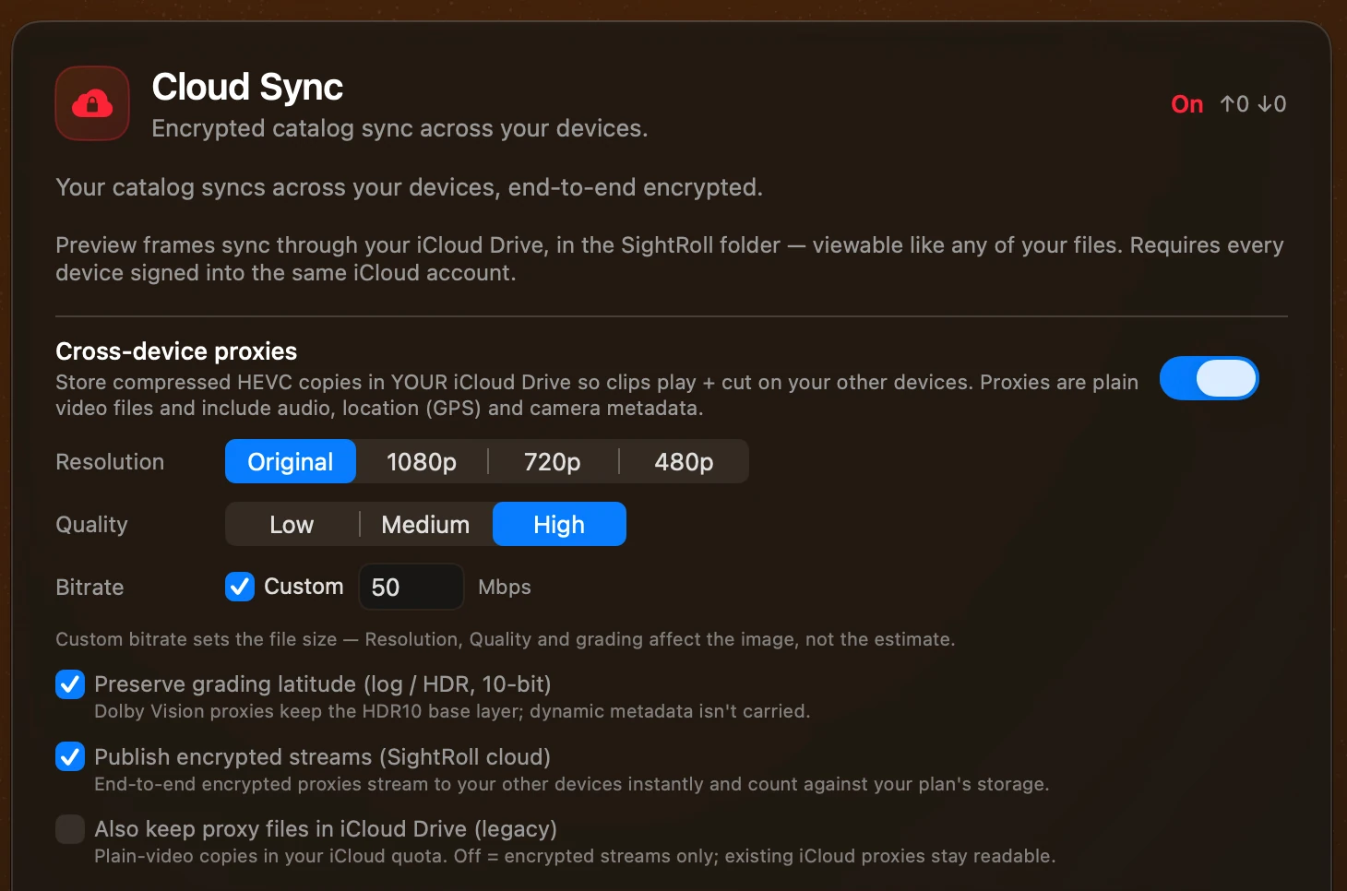Click the upload count arrow ↑0

click(x=1234, y=104)
